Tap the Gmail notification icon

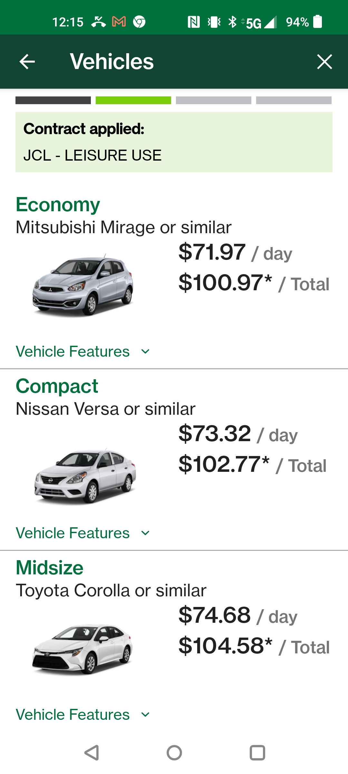[x=119, y=22]
